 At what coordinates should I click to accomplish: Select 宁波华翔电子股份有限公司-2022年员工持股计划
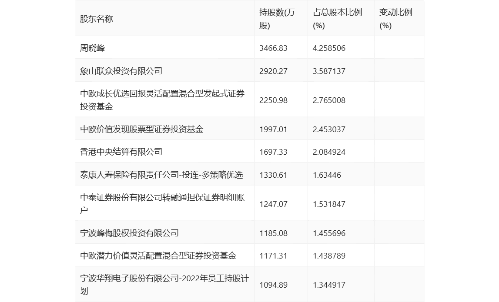tap(164, 285)
